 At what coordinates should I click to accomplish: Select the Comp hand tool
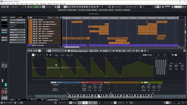pos(85,7)
